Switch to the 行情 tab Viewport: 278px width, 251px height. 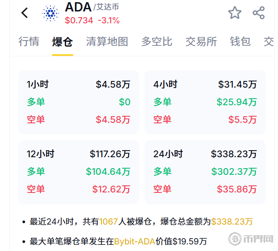click(x=29, y=41)
